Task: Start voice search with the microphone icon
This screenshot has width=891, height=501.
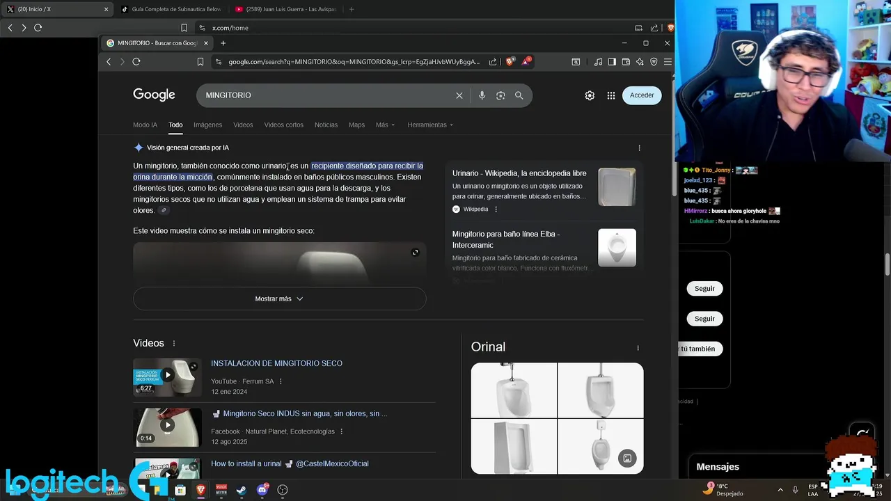Action: coord(482,95)
